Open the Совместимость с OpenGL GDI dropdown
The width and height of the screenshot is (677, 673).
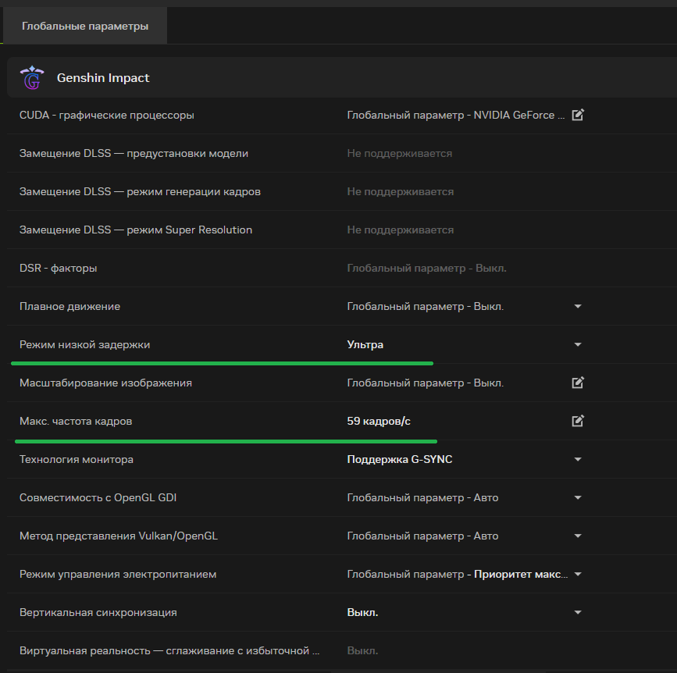[x=578, y=497]
